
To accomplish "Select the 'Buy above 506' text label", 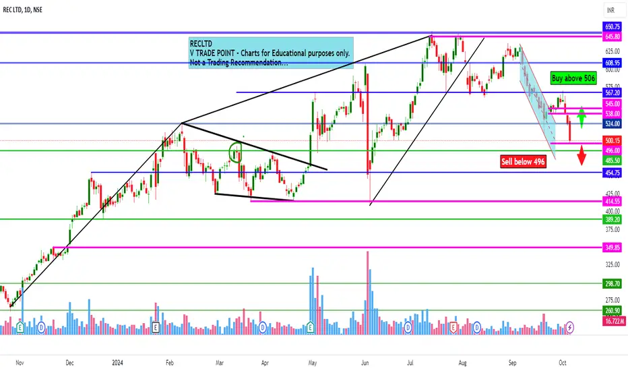I will 573,78.
